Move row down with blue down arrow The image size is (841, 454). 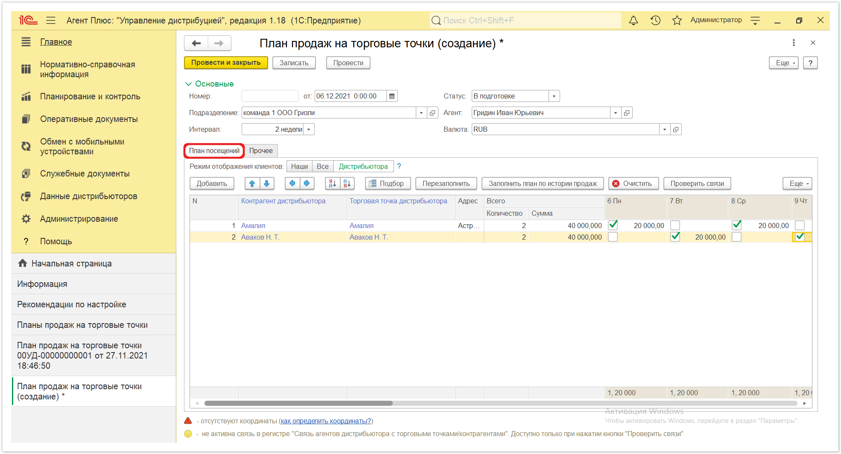267,183
